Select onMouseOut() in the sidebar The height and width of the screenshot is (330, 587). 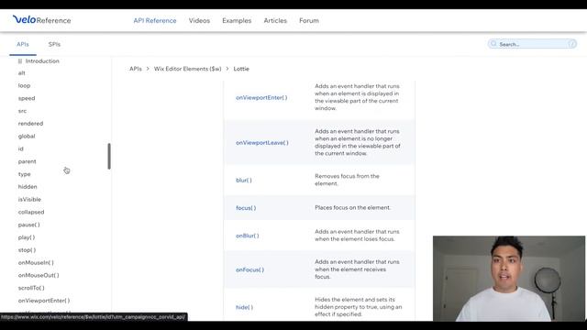click(x=39, y=275)
